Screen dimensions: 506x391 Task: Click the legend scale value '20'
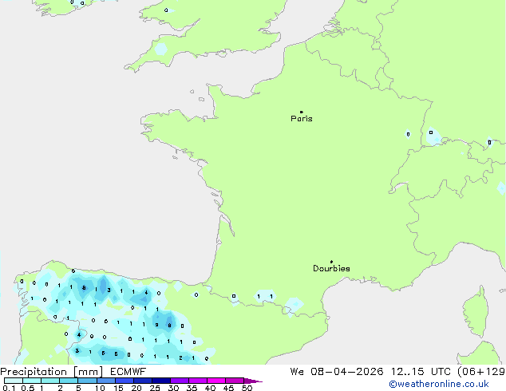click(136, 388)
